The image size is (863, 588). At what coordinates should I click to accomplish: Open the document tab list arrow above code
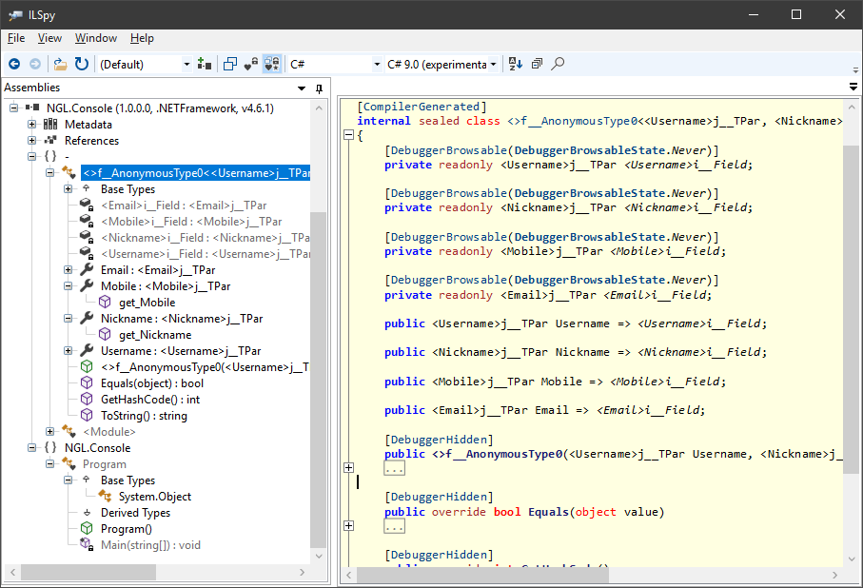pyautogui.click(x=853, y=87)
